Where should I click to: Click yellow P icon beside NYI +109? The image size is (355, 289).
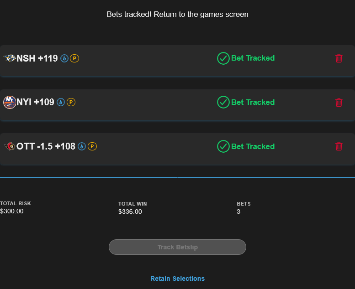[x=71, y=103]
